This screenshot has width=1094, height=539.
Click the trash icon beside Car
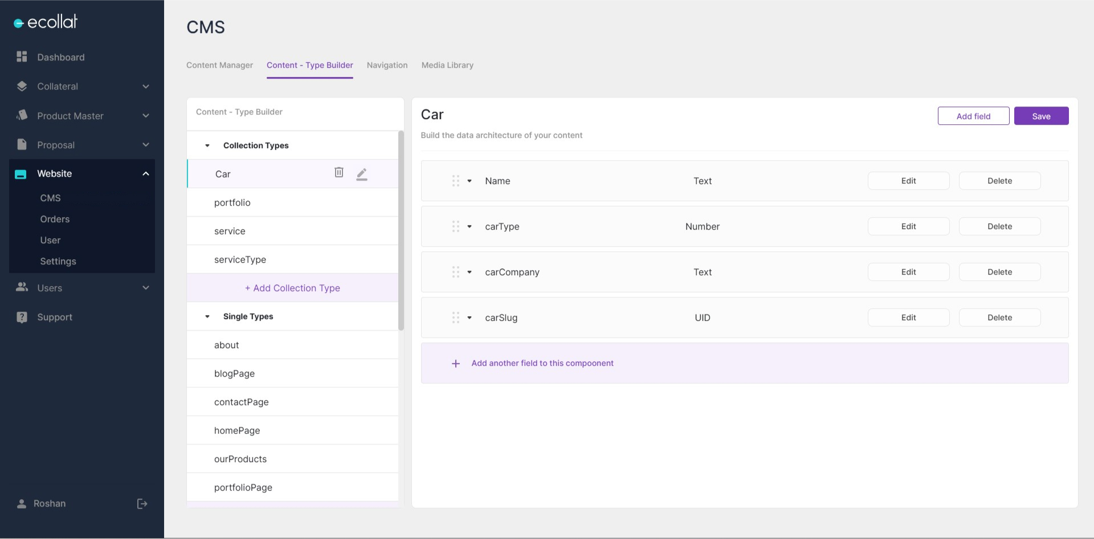click(x=338, y=173)
